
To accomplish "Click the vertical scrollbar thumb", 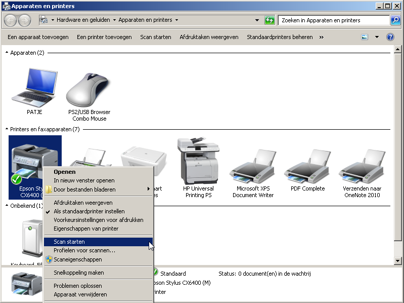I will (397, 146).
